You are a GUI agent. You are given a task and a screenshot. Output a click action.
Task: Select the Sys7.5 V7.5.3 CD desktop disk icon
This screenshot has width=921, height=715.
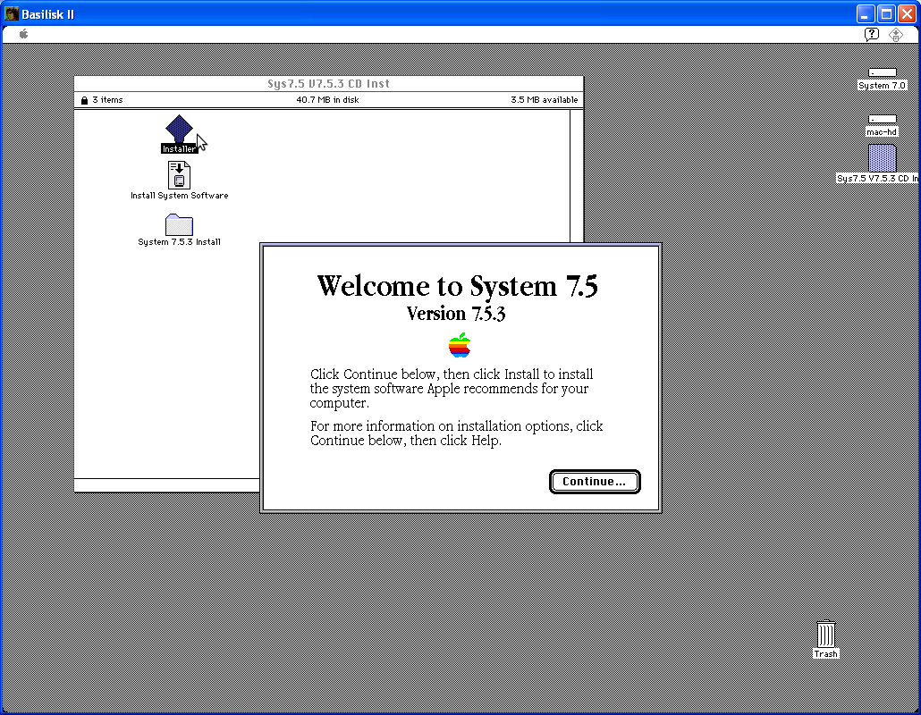click(x=883, y=158)
